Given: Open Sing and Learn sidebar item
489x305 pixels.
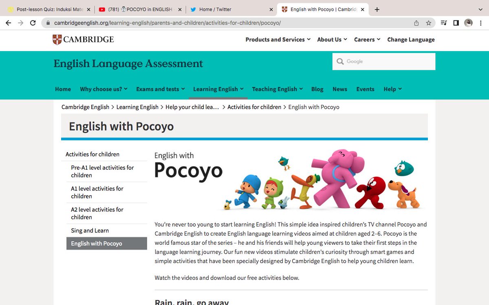Looking at the screenshot, I should click(x=90, y=231).
